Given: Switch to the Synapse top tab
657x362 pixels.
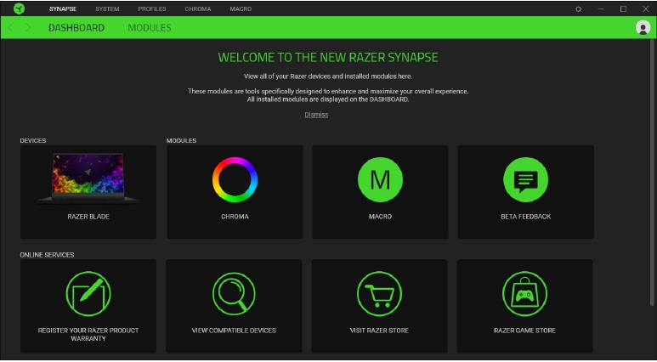Looking at the screenshot, I should [63, 8].
